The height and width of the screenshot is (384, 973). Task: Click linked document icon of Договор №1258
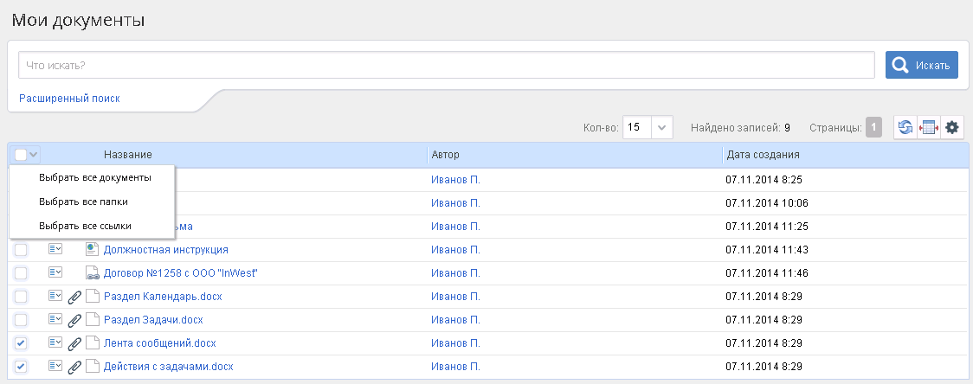(x=92, y=273)
